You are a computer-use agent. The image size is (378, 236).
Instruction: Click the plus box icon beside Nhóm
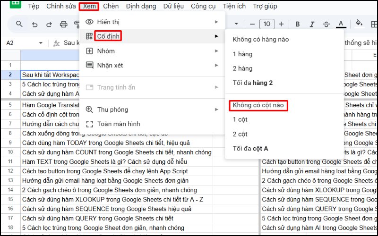click(89, 51)
